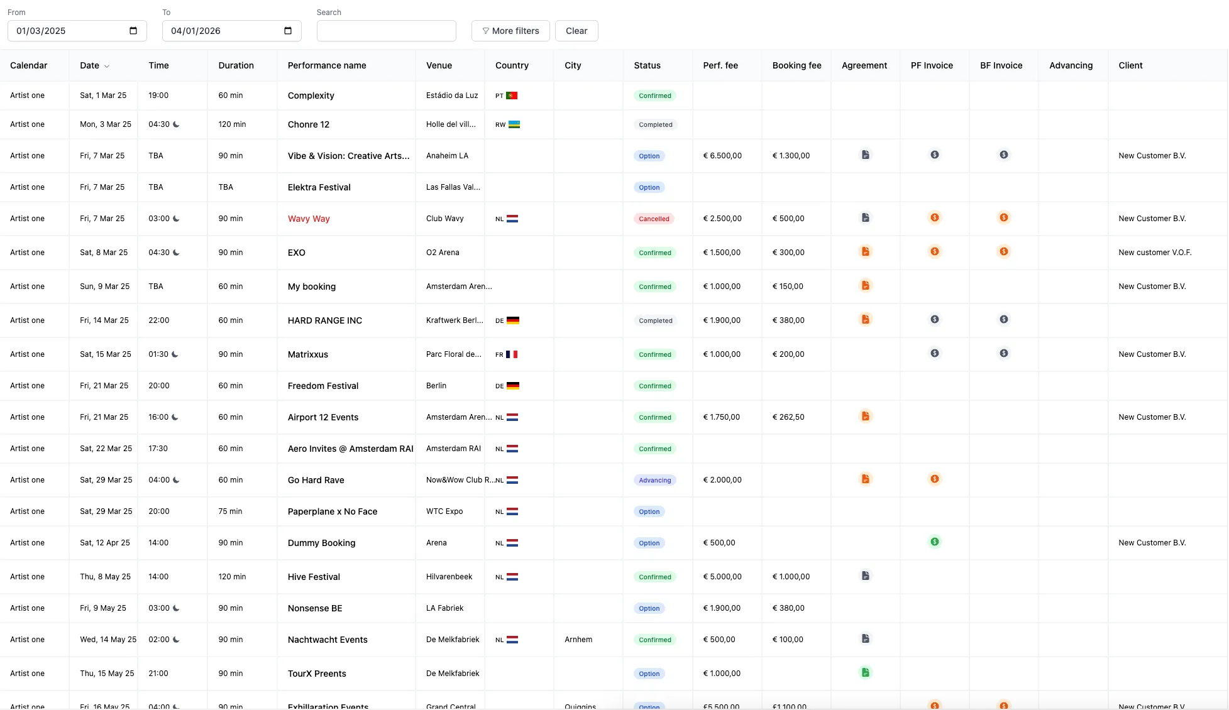Viewport: 1229px width, 710px height.
Task: Click the moon icon next to Chonre 12 time
Action: point(176,124)
